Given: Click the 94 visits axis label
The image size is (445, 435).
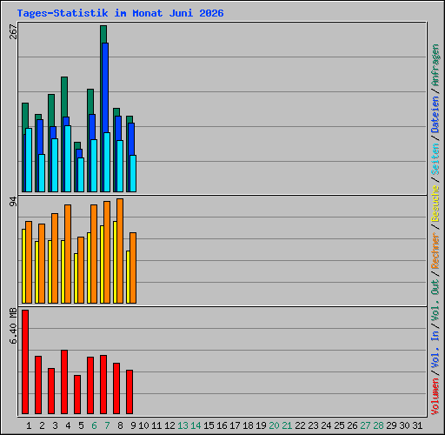Looking at the screenshot, I should tap(13, 202).
